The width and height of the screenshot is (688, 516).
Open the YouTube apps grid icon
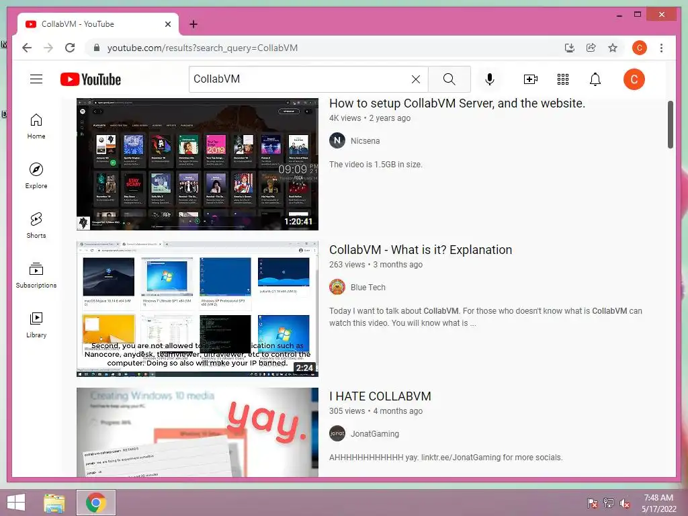563,79
